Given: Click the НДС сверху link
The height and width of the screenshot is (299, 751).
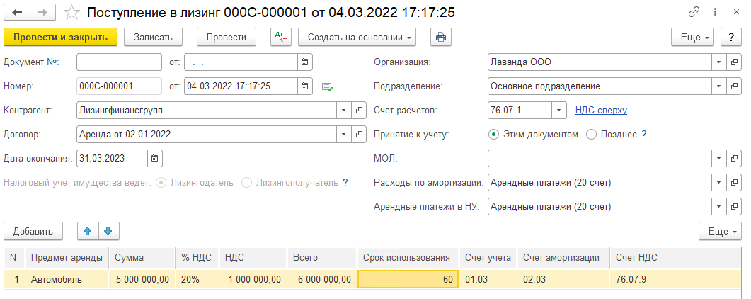Looking at the screenshot, I should click(601, 110).
